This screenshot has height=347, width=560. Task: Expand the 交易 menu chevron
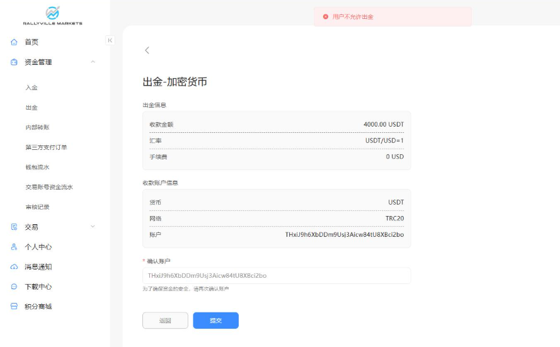93,227
